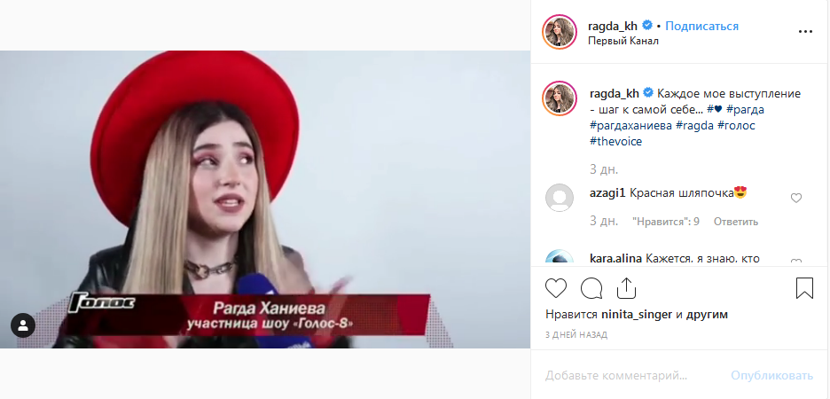Like the post with heart icon
This screenshot has height=399, width=830.
(x=556, y=288)
